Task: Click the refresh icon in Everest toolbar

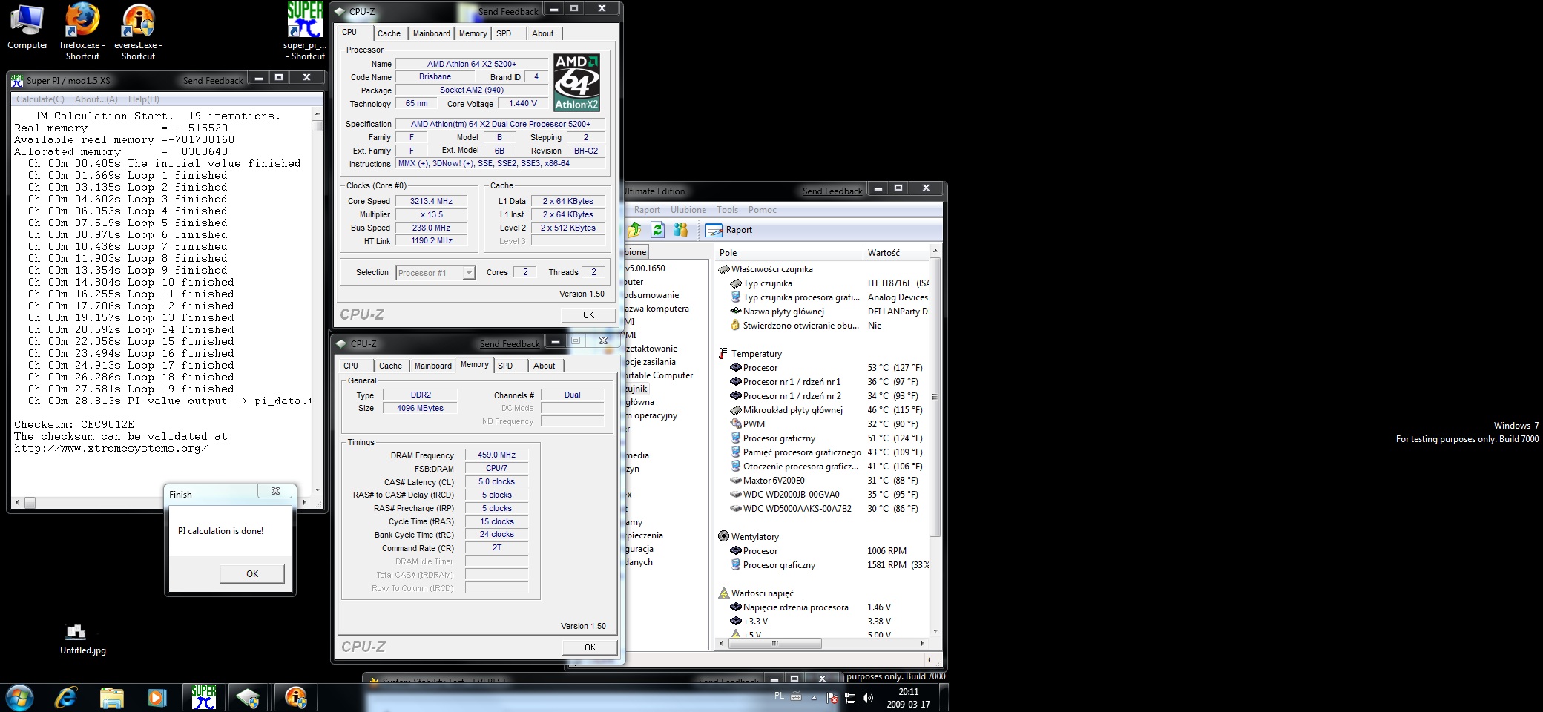Action: (x=657, y=230)
